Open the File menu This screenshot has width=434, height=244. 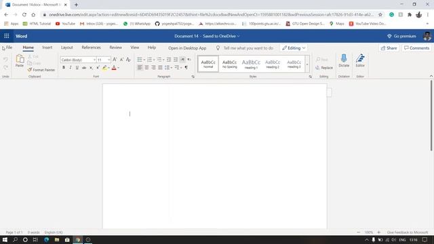[x=9, y=47]
